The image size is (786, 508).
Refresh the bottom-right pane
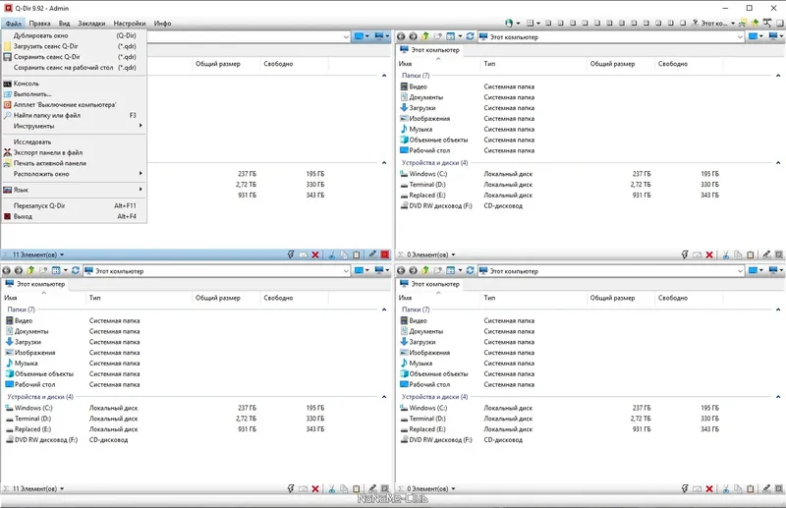click(470, 270)
